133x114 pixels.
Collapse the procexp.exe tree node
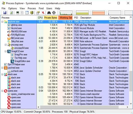coord(6,45)
